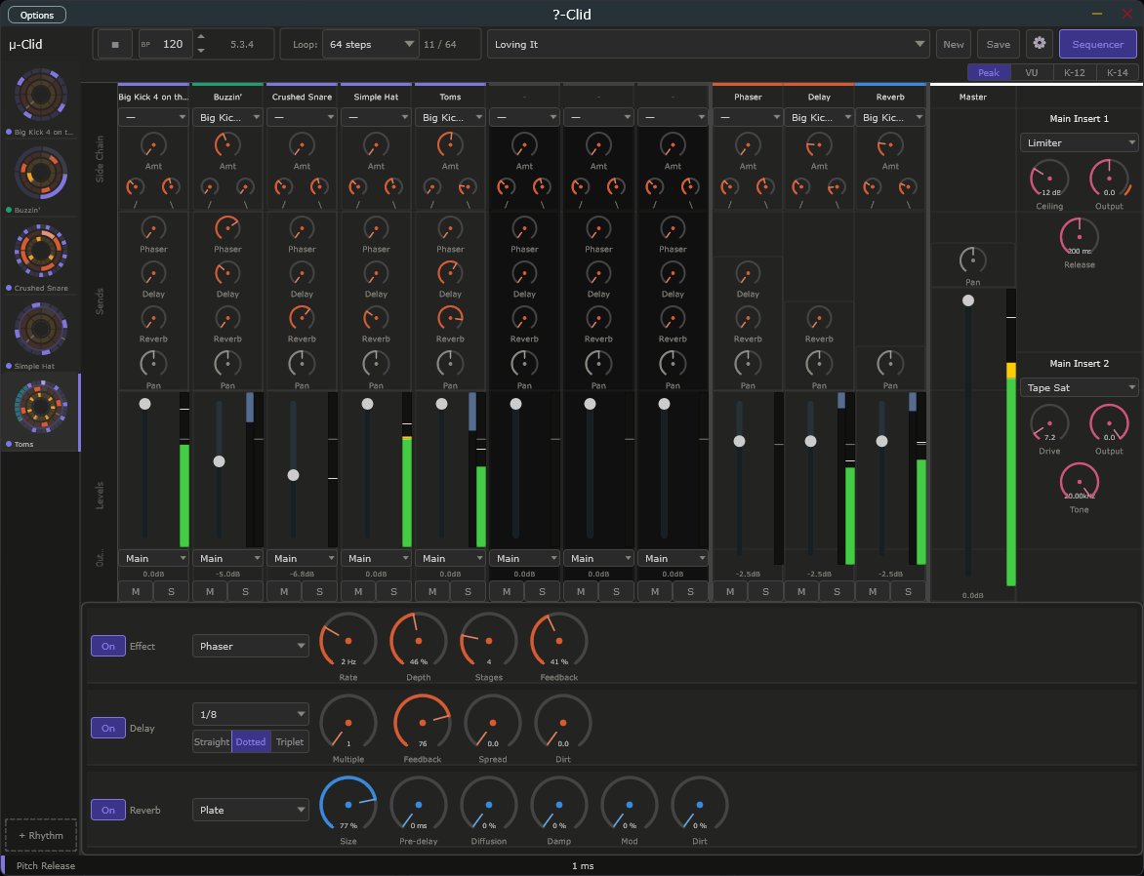Image resolution: width=1144 pixels, height=876 pixels.
Task: Select Dotted delay timing button
Action: [250, 741]
